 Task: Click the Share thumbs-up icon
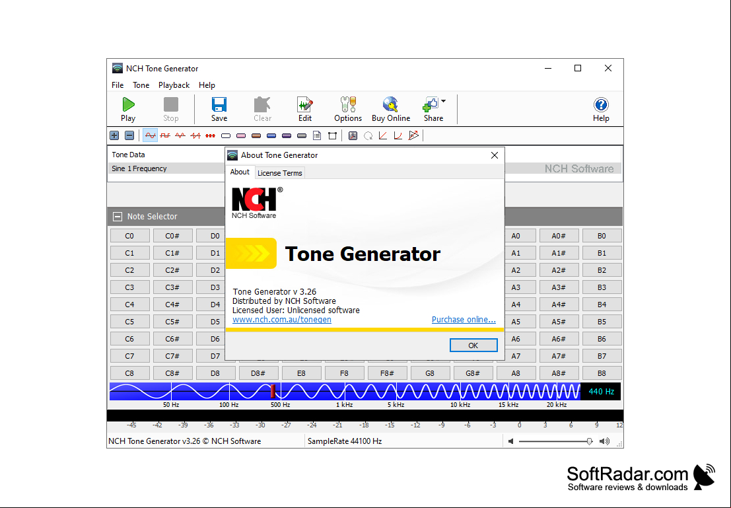431,104
